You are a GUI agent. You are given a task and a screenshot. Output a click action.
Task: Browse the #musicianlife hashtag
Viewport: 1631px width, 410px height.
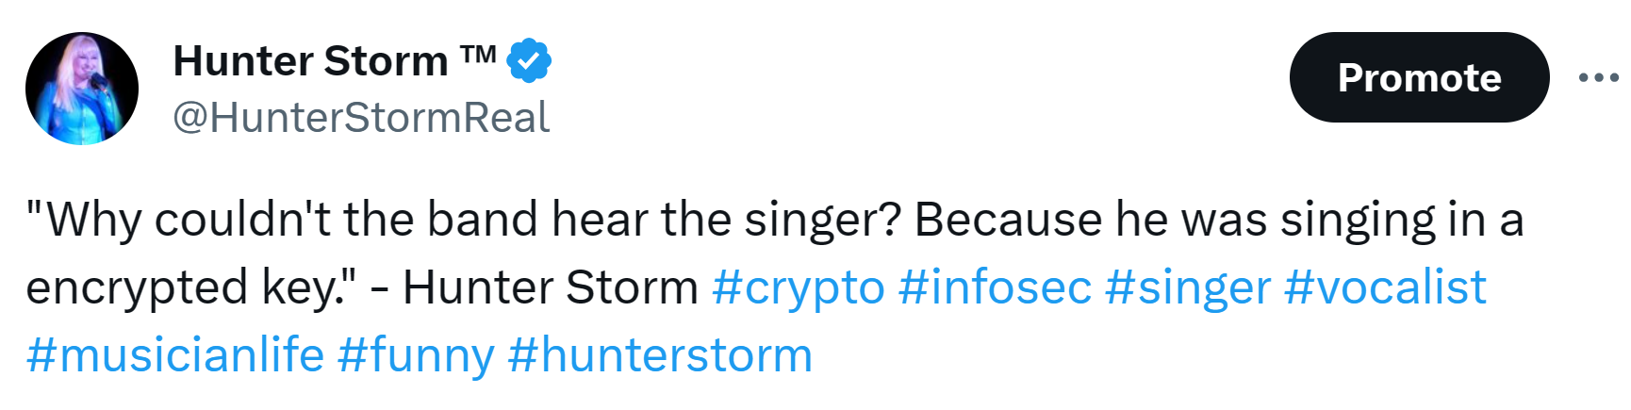[175, 355]
